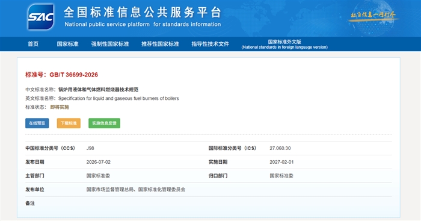Click the implementation date 2027-02-01
Image resolution: width=421 pixels, height=221 pixels.
pyautogui.click(x=281, y=162)
